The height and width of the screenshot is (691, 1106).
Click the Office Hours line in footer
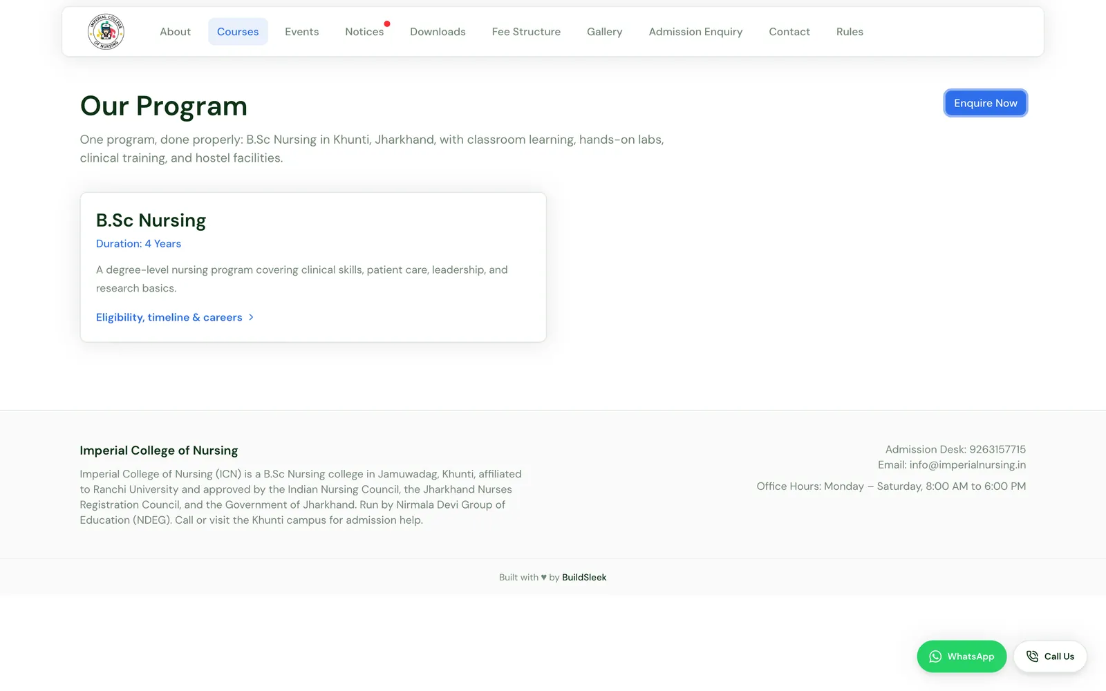coord(891,486)
